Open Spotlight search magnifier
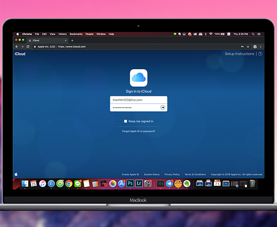This screenshot has height=227, width=277. pyautogui.click(x=253, y=34)
